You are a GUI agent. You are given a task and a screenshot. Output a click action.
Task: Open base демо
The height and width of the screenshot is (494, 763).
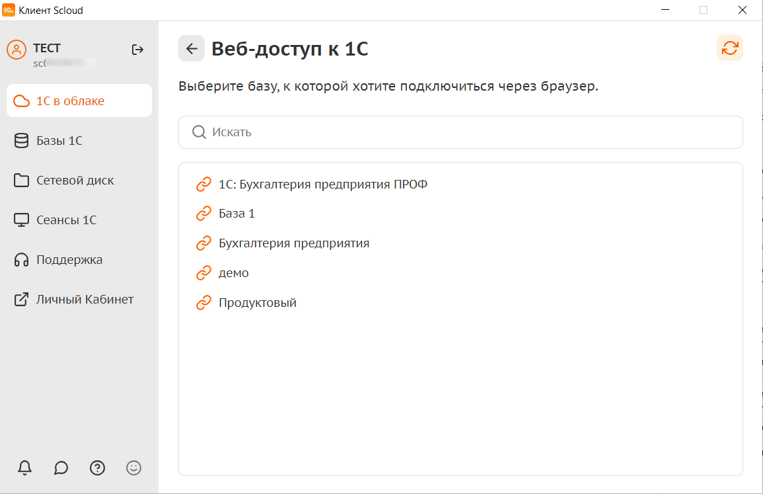click(234, 273)
